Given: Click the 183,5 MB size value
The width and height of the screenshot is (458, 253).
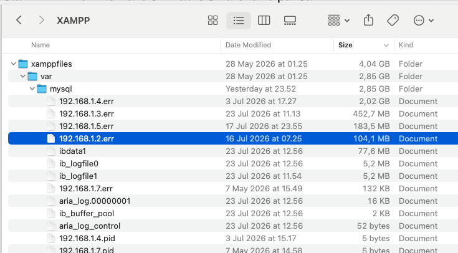Looking at the screenshot, I should (371, 126).
